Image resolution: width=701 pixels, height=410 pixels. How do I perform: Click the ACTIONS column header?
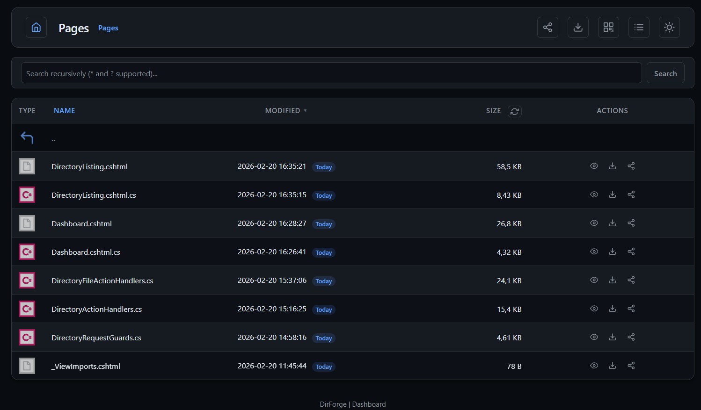pyautogui.click(x=612, y=111)
